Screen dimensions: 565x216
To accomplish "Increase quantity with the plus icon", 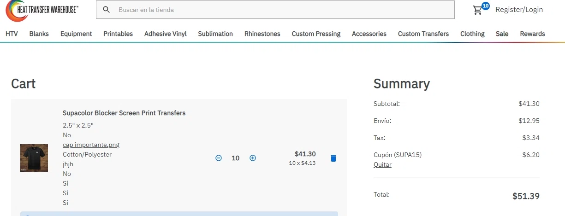I will (253, 158).
